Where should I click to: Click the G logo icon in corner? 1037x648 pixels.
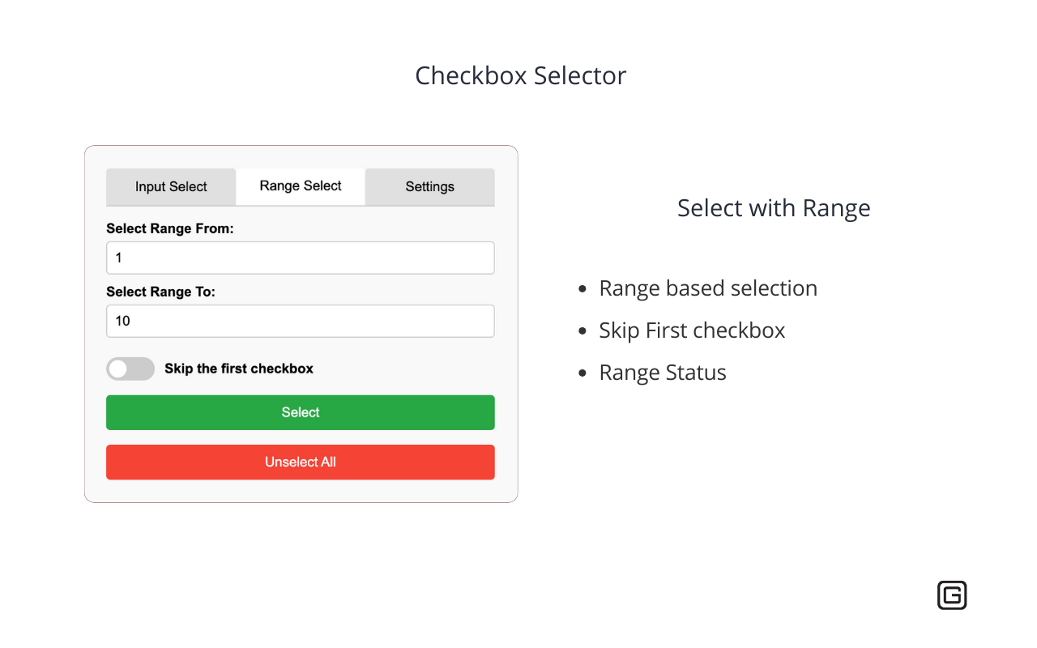point(952,595)
